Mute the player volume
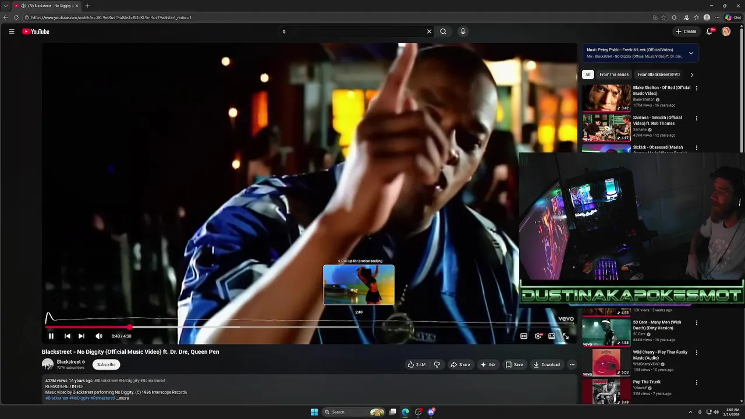 pos(99,336)
